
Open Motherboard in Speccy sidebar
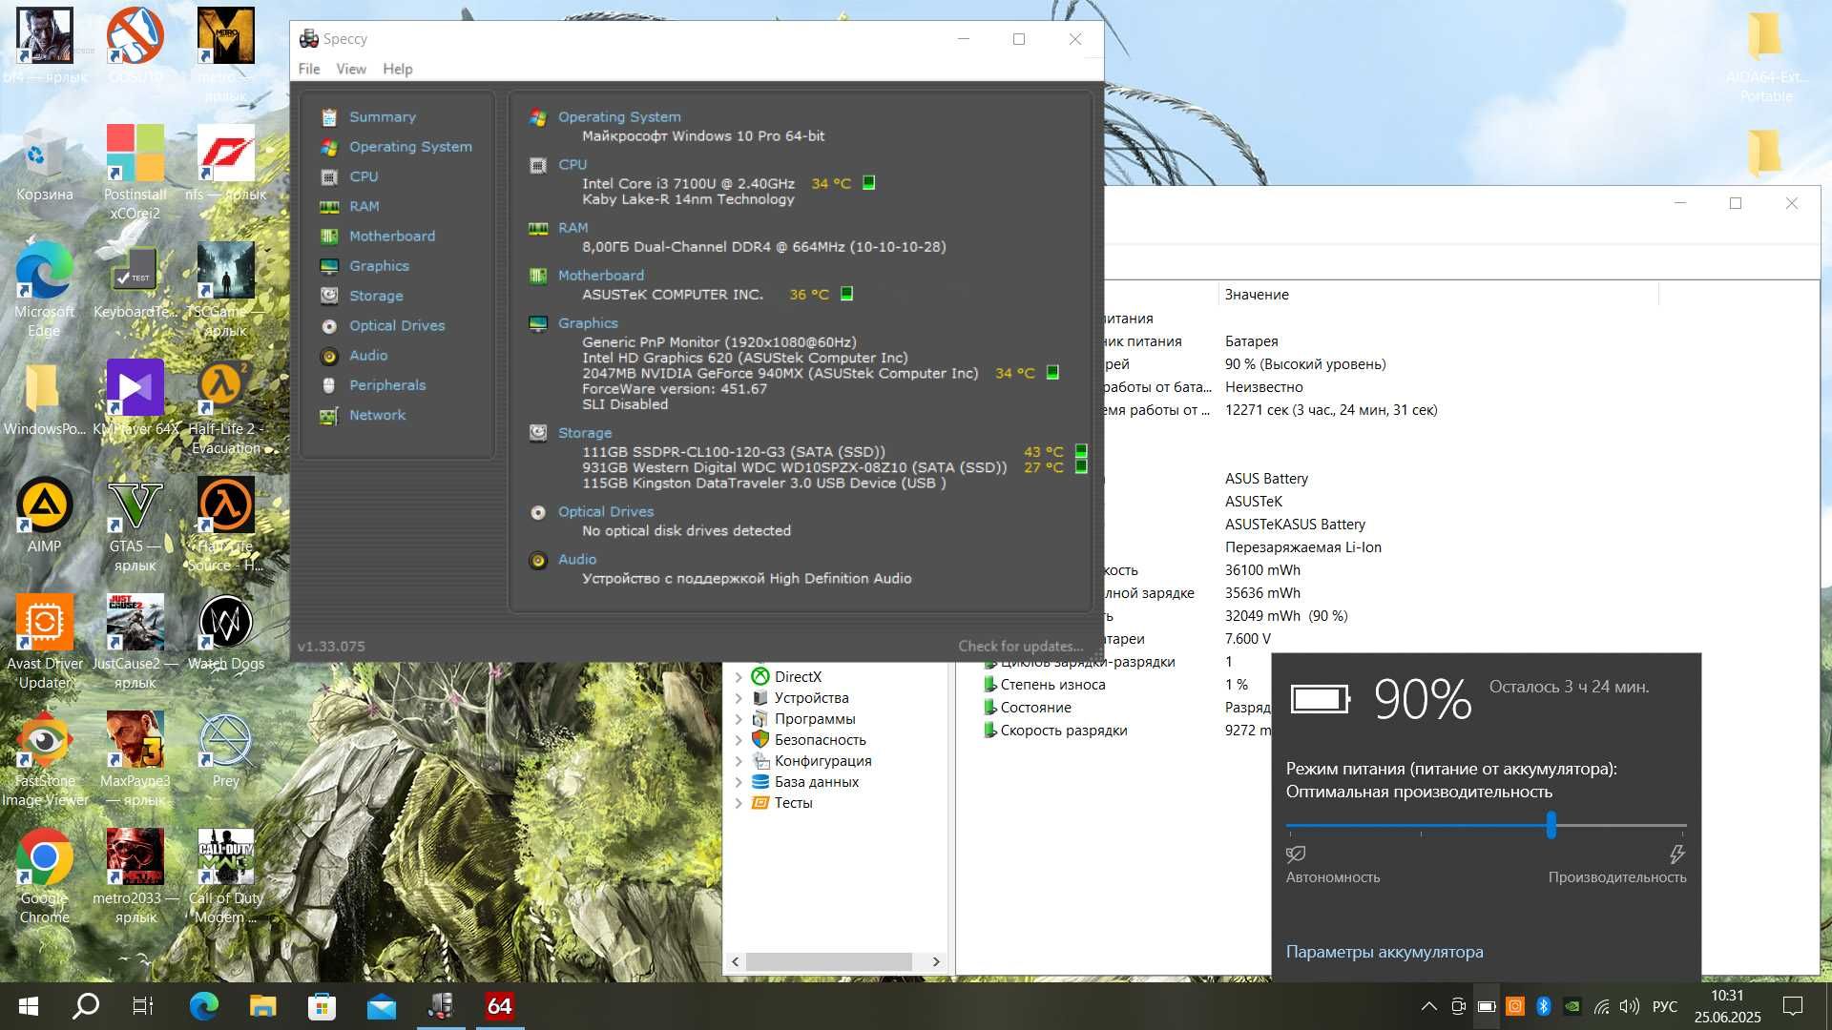[391, 236]
